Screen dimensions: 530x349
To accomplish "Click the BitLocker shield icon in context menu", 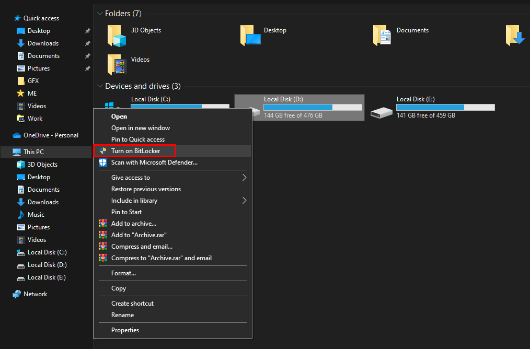I will tap(103, 151).
